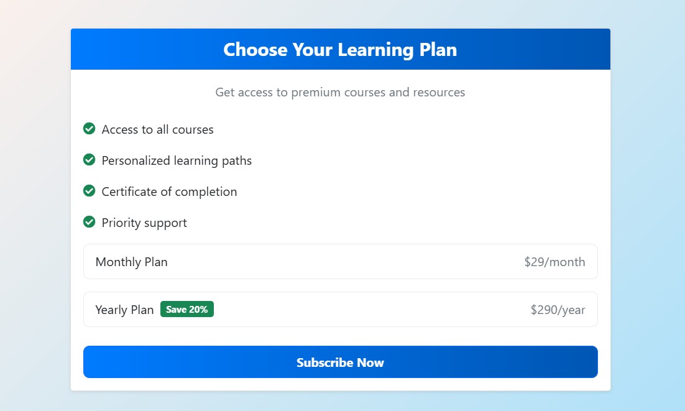Select the Access to all courses feature text
Viewport: 685px width, 411px height.
click(157, 129)
